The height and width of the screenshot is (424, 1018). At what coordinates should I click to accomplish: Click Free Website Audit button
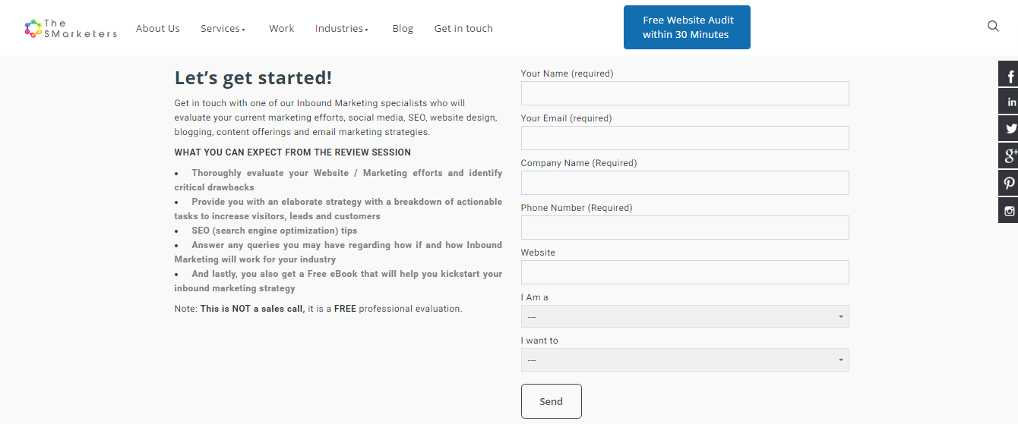pyautogui.click(x=687, y=27)
